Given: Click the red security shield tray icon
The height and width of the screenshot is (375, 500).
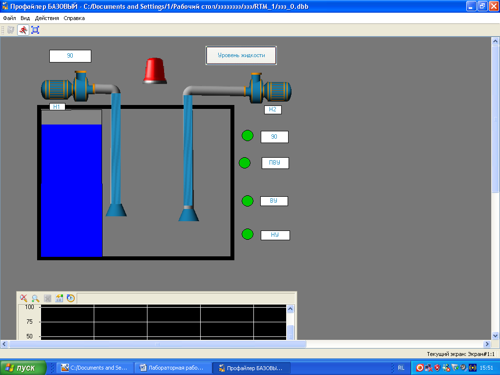Looking at the screenshot, I should tap(437, 368).
